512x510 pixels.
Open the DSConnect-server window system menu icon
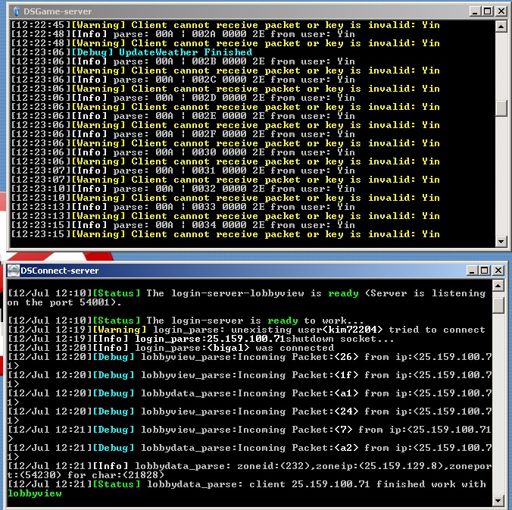13,271
